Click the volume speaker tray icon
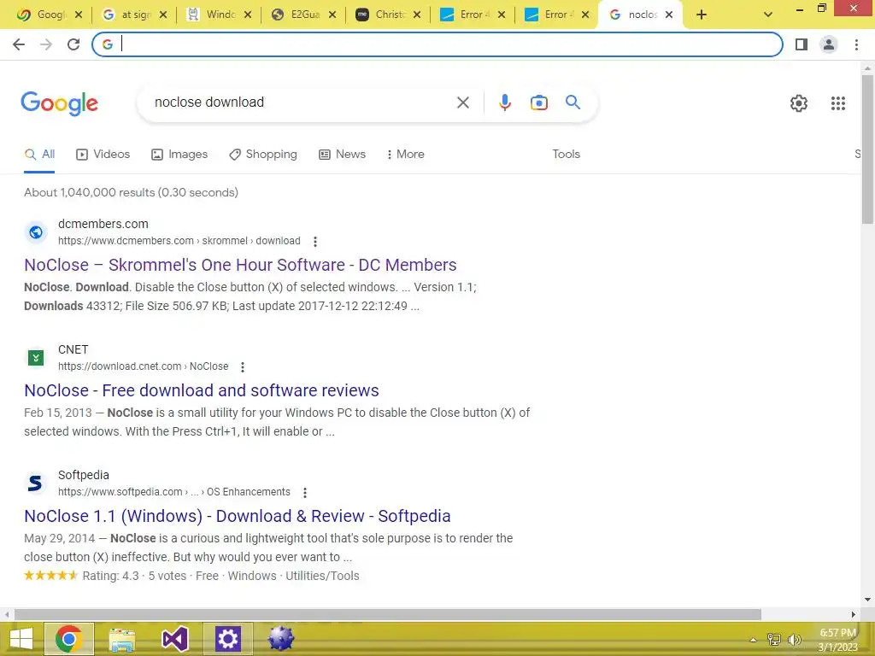The image size is (875, 656). (x=794, y=639)
